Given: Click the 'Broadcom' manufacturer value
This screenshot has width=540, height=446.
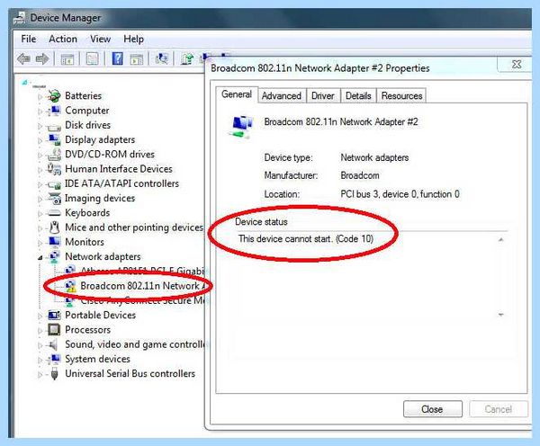Looking at the screenshot, I should [360, 175].
